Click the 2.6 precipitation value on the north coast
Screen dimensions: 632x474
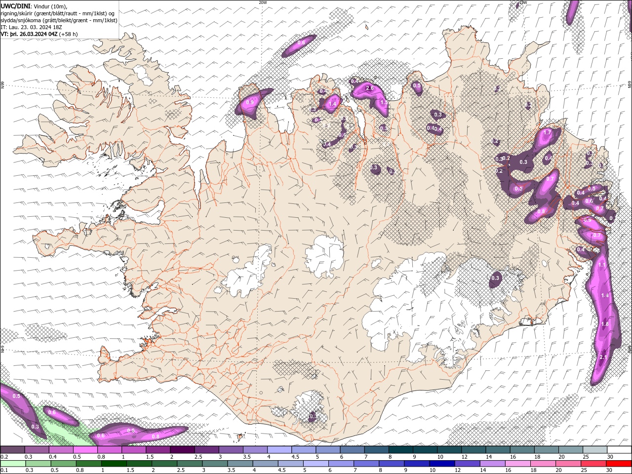point(369,88)
